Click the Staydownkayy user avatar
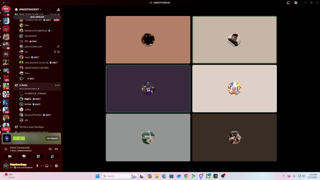This screenshot has width=320, height=180. (6, 166)
